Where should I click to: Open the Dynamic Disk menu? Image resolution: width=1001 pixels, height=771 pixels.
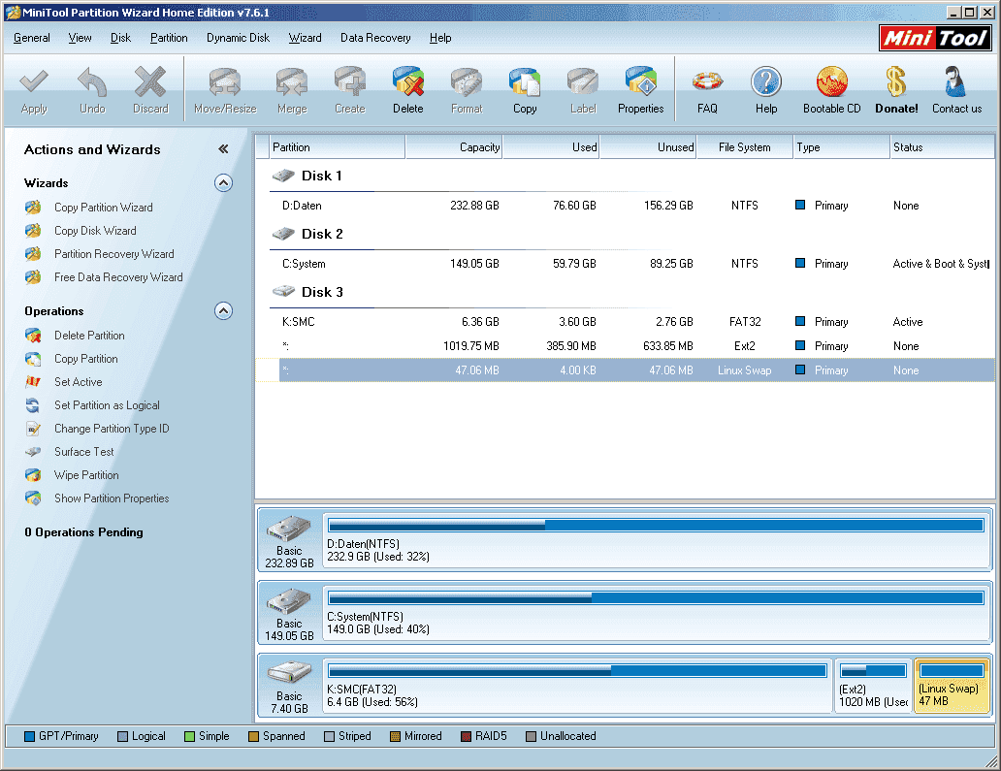coord(238,38)
